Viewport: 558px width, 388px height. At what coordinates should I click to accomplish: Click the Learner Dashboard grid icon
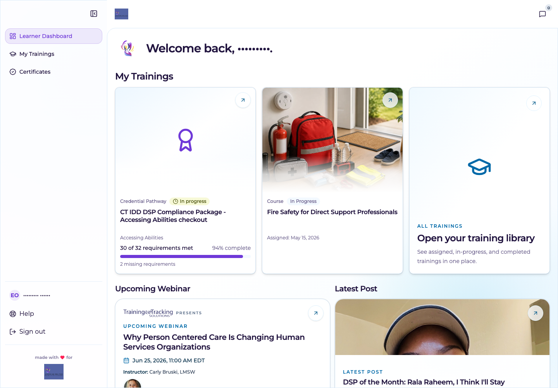(x=13, y=36)
